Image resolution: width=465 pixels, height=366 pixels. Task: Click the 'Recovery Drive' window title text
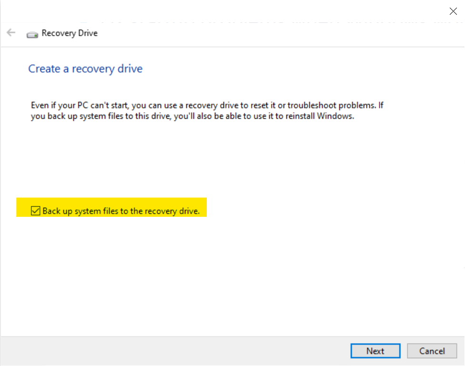pyautogui.click(x=70, y=33)
